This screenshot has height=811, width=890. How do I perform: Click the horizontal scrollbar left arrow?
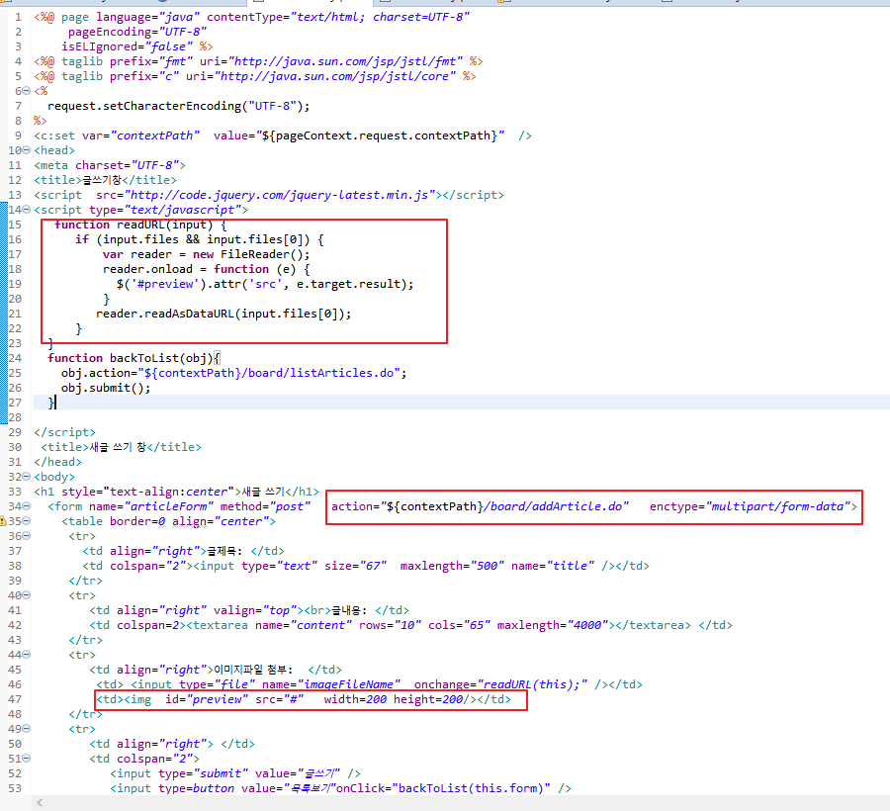[x=40, y=802]
